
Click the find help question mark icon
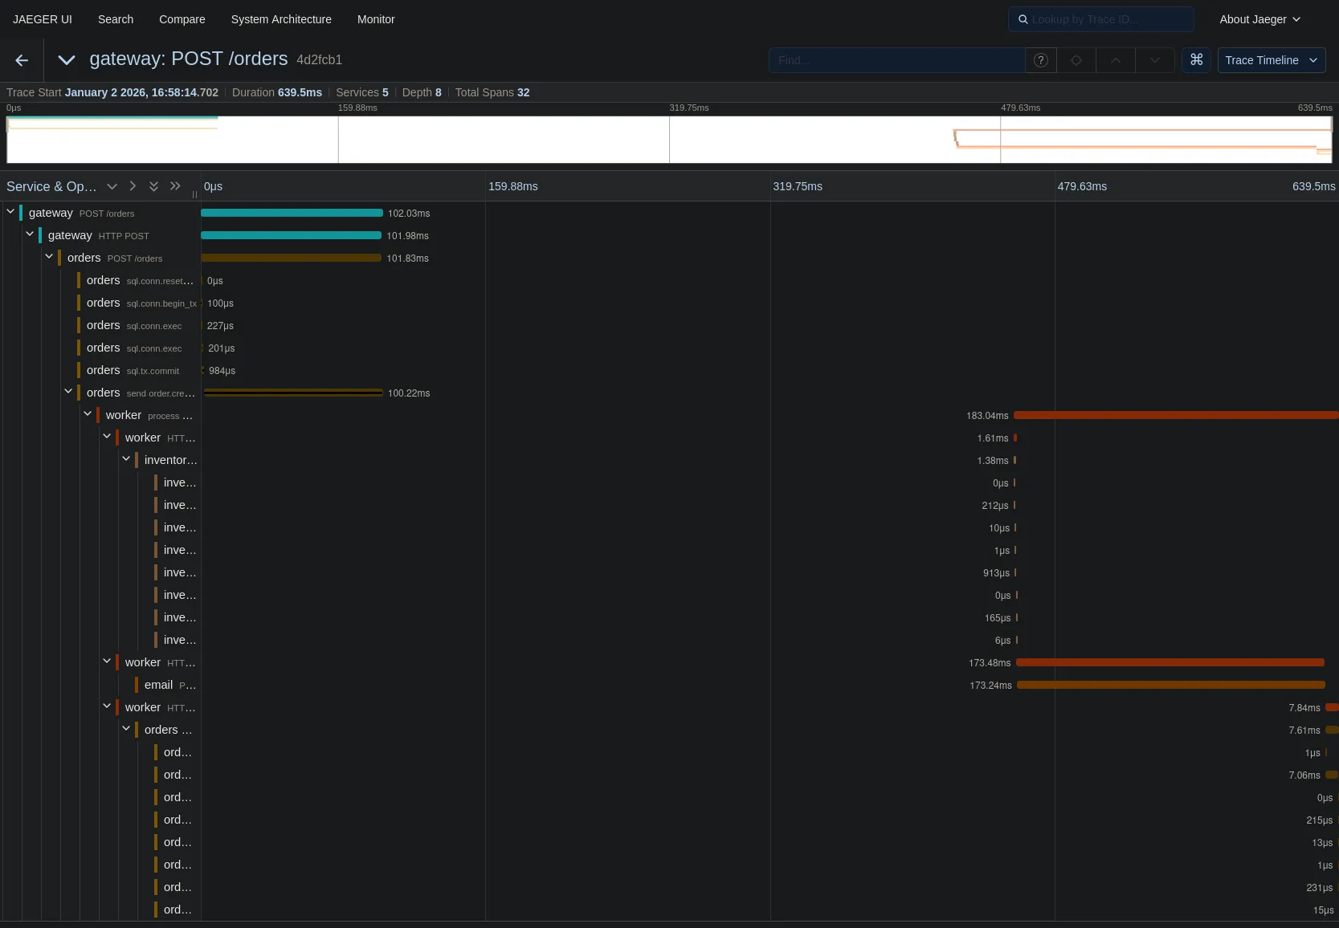click(x=1040, y=60)
